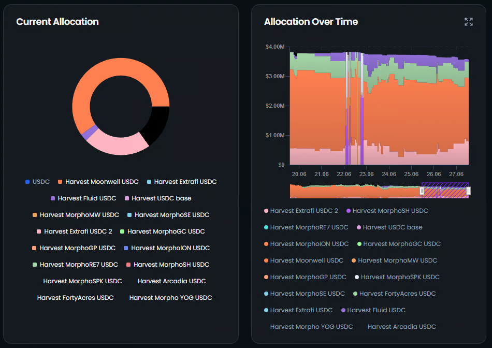Hide Harvest Fluid USDC in Allocation Over Time legend
Viewport: 492px width, 348px height.
373,310
